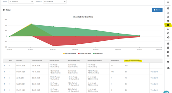Open the Full Schedule milestone dropdown

(55, 1)
